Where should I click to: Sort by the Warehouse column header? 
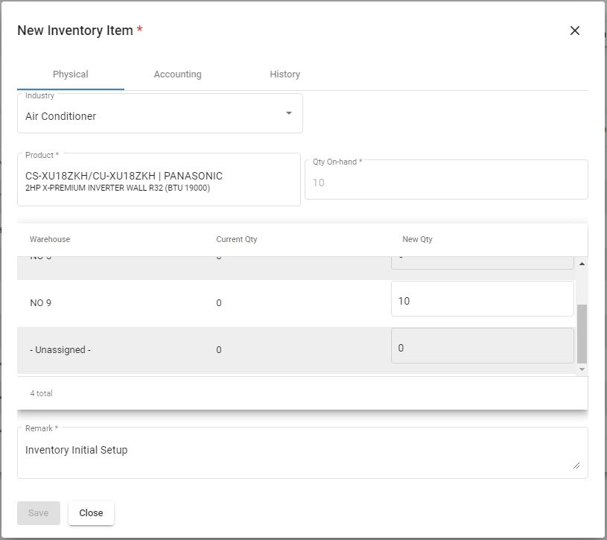(x=50, y=239)
